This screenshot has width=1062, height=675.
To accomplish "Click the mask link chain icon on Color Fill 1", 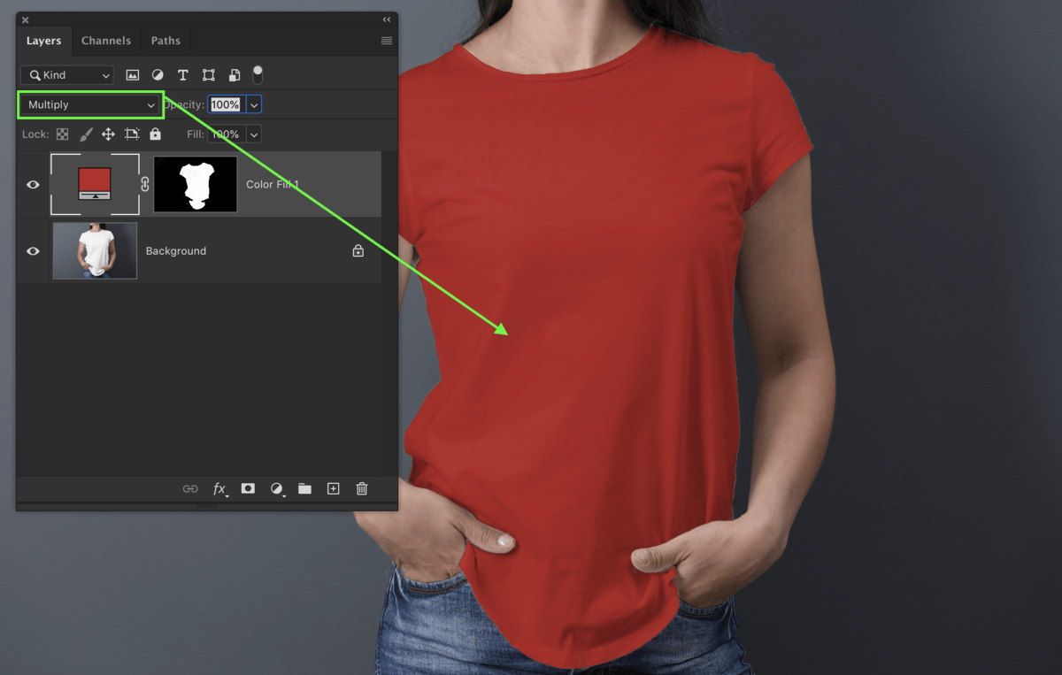I will click(145, 185).
